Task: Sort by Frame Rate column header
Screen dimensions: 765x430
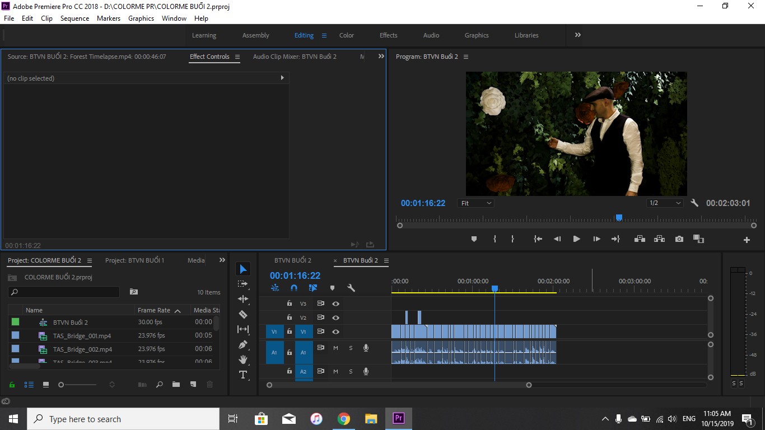Action: coord(154,310)
